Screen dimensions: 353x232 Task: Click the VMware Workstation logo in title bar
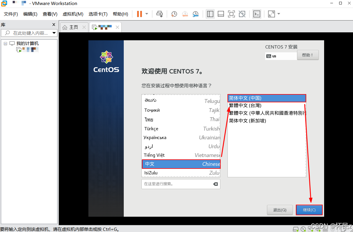point(4,3)
